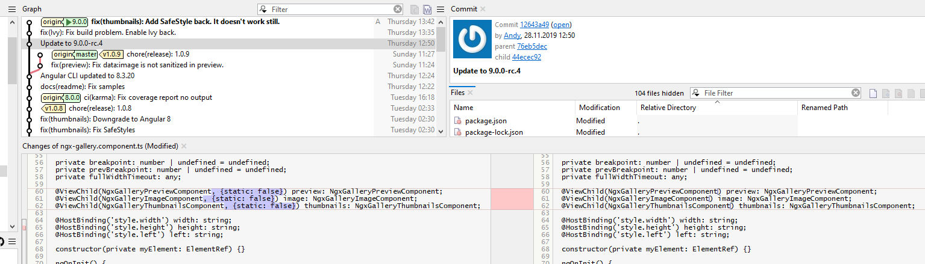Screen dimensions: 925x264
Task: Click the 8.0.0 branch label
Action: (x=72, y=97)
